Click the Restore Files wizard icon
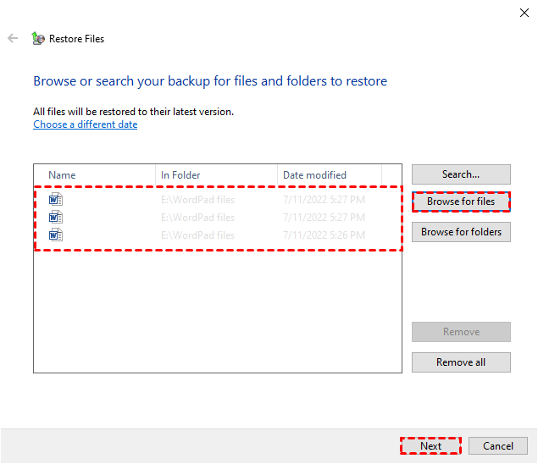 pyautogui.click(x=37, y=38)
